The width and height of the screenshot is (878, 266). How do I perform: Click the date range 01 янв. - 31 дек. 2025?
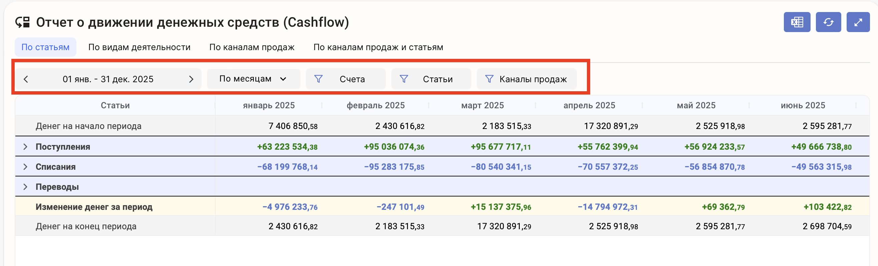click(108, 80)
